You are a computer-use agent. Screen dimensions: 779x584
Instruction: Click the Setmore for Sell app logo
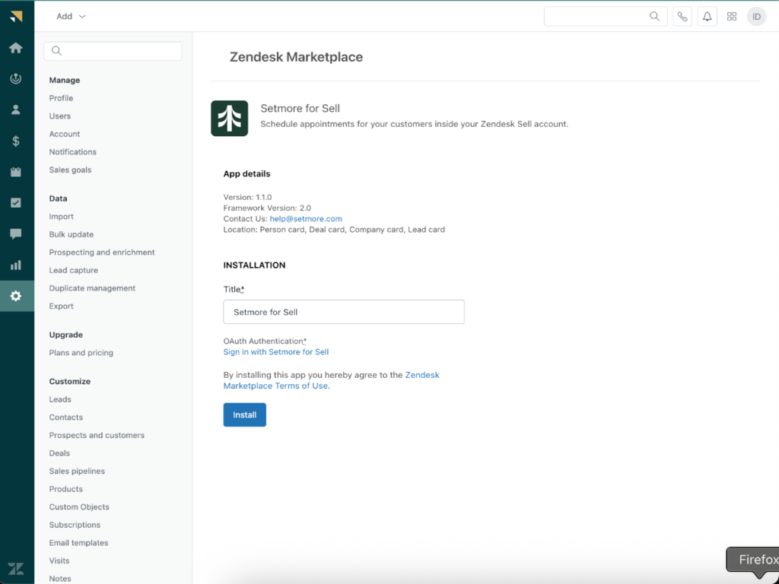click(x=229, y=118)
